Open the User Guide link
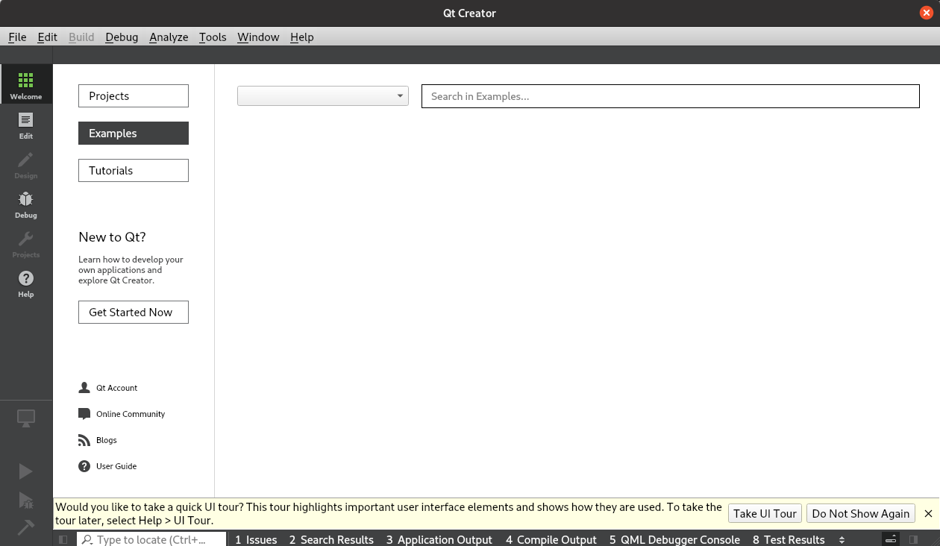This screenshot has width=940, height=546. coord(116,466)
